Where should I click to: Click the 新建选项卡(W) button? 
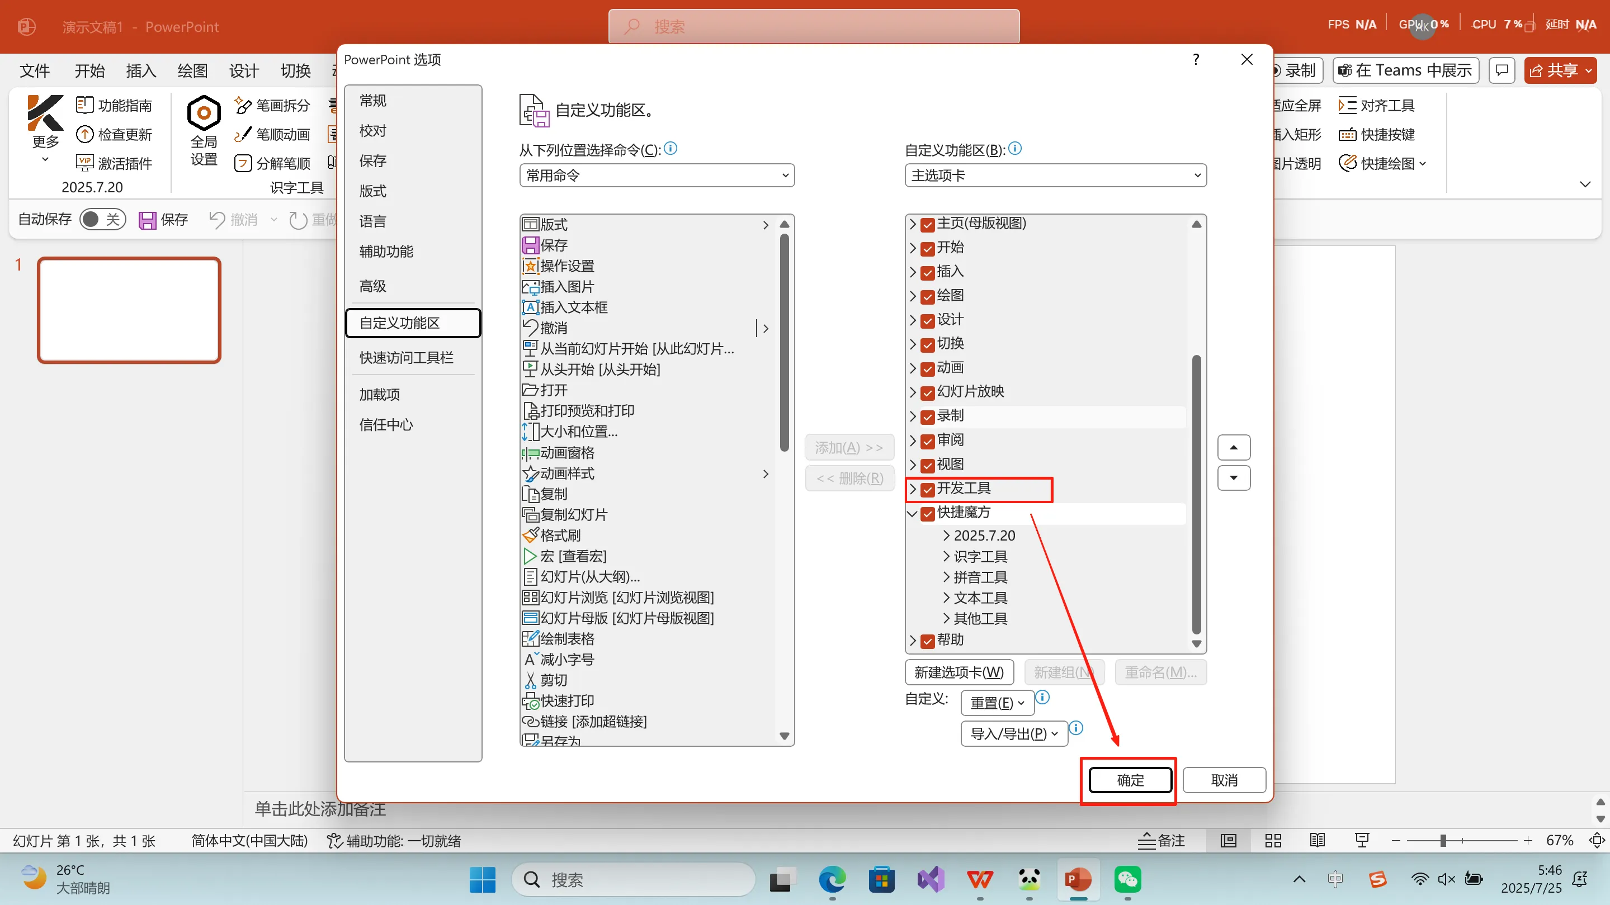[x=960, y=672]
